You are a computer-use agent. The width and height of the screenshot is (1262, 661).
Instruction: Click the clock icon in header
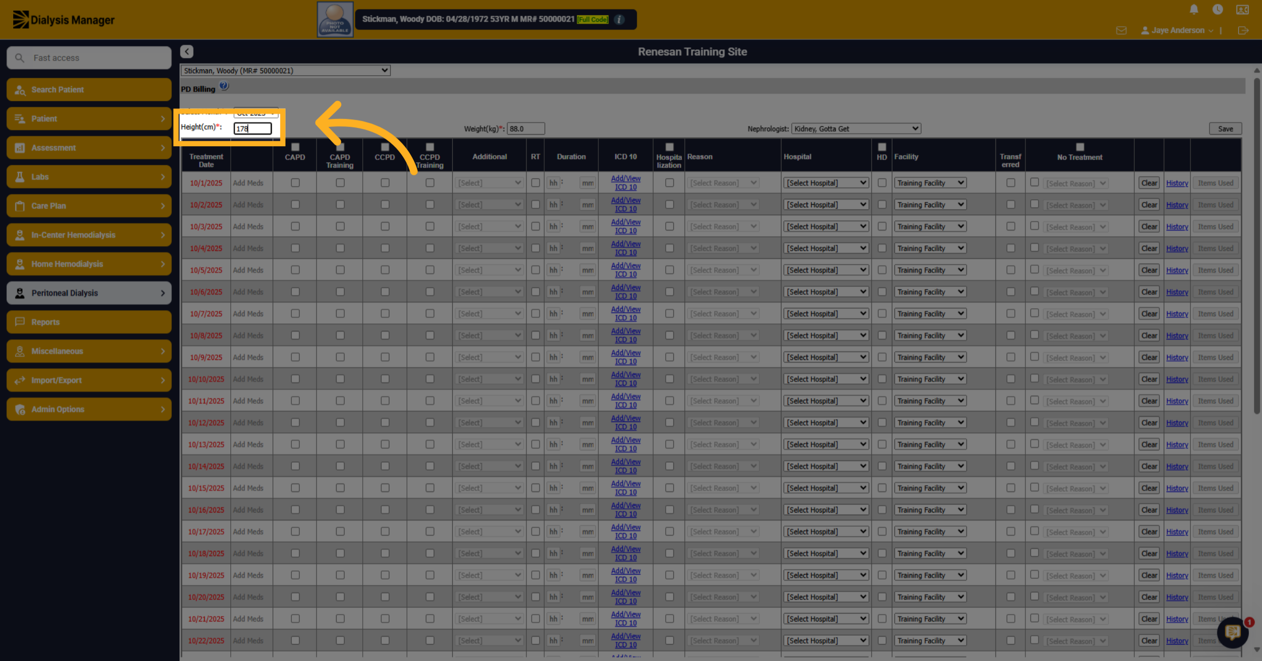click(1217, 9)
